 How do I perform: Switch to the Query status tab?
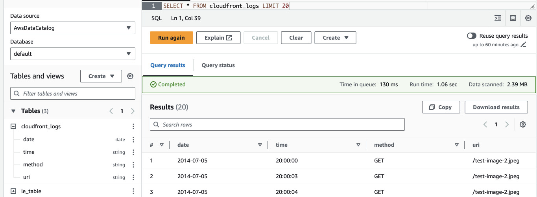(x=218, y=65)
